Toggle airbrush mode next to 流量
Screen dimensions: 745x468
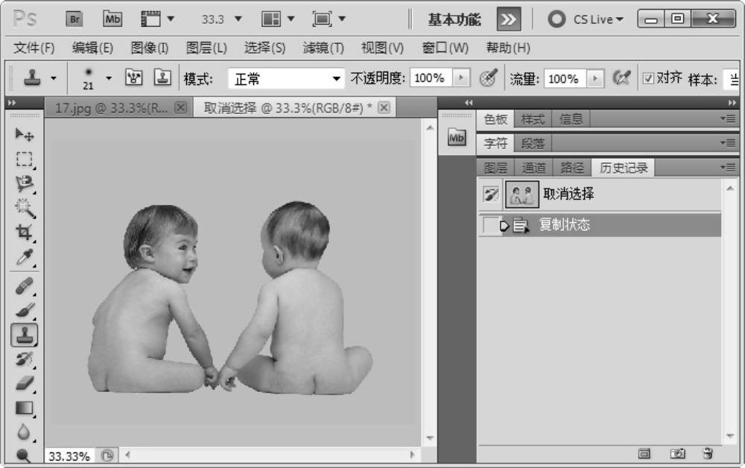point(621,78)
